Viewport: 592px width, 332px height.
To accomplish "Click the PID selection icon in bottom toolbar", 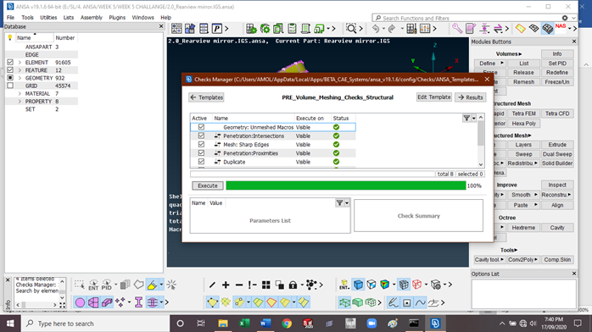I will click(107, 285).
